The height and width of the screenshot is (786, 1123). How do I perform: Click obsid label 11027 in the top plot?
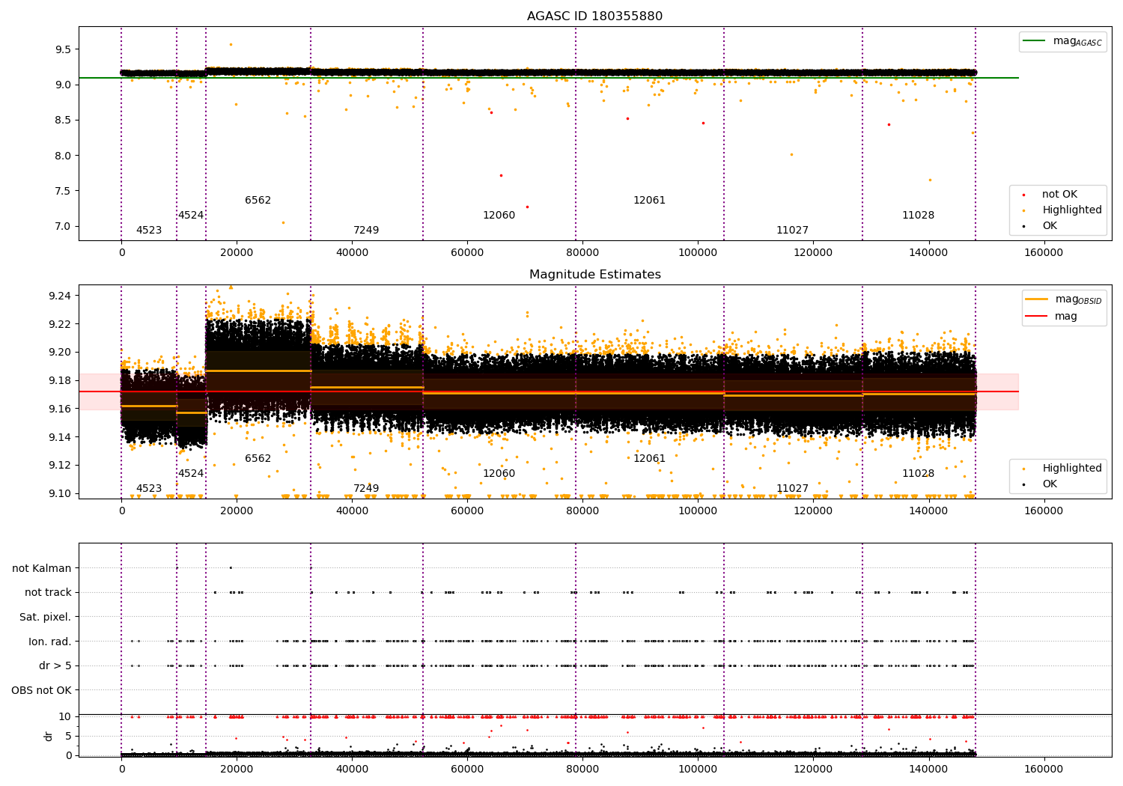click(x=792, y=231)
